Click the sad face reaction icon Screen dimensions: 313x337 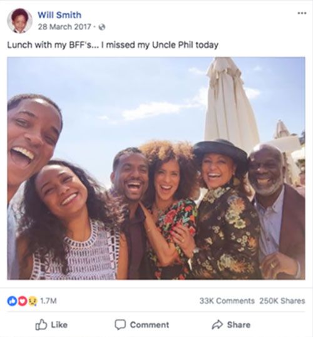click(32, 301)
